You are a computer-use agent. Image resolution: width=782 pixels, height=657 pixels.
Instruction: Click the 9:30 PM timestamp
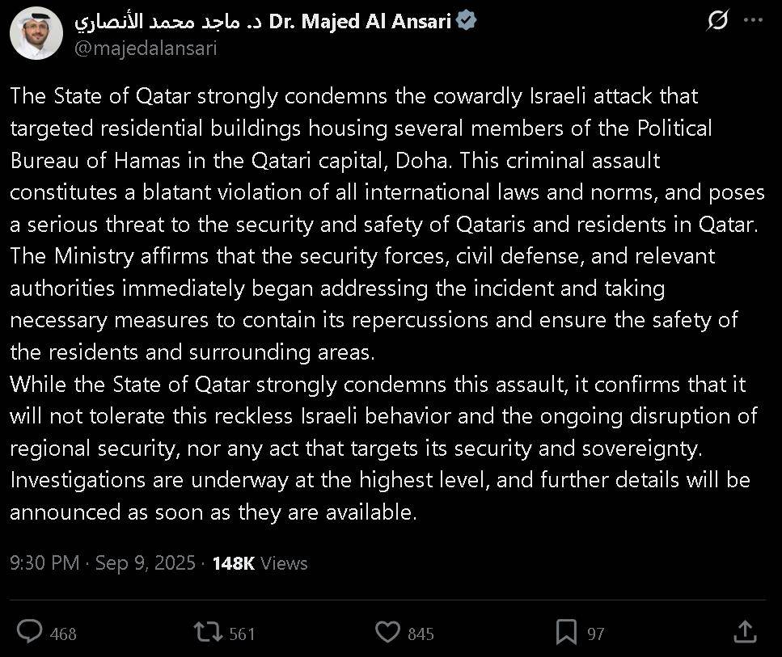pyautogui.click(x=44, y=563)
